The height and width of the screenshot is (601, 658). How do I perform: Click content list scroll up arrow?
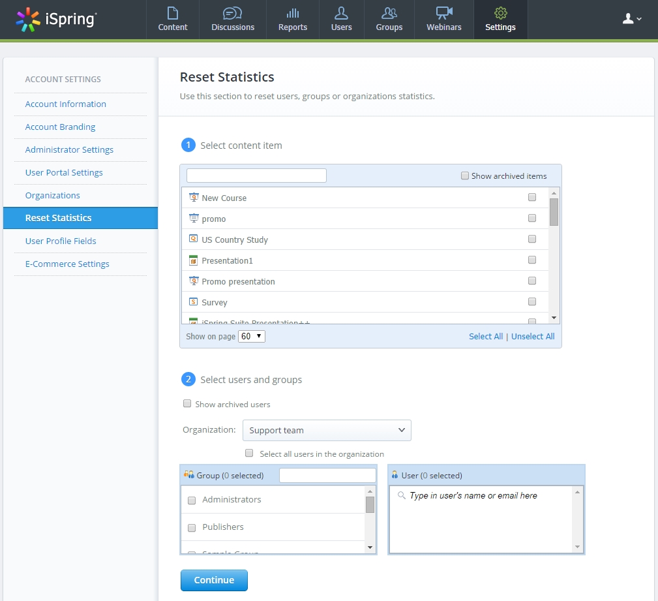[554, 193]
